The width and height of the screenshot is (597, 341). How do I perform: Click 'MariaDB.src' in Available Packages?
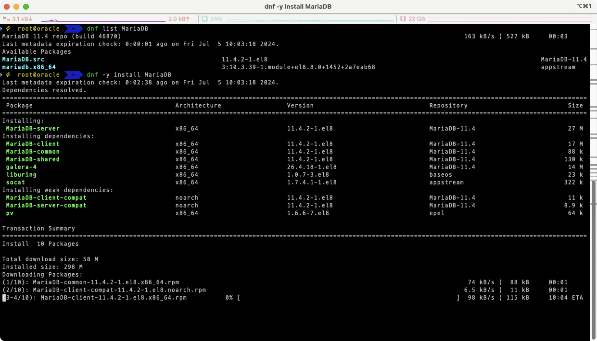tap(23, 60)
